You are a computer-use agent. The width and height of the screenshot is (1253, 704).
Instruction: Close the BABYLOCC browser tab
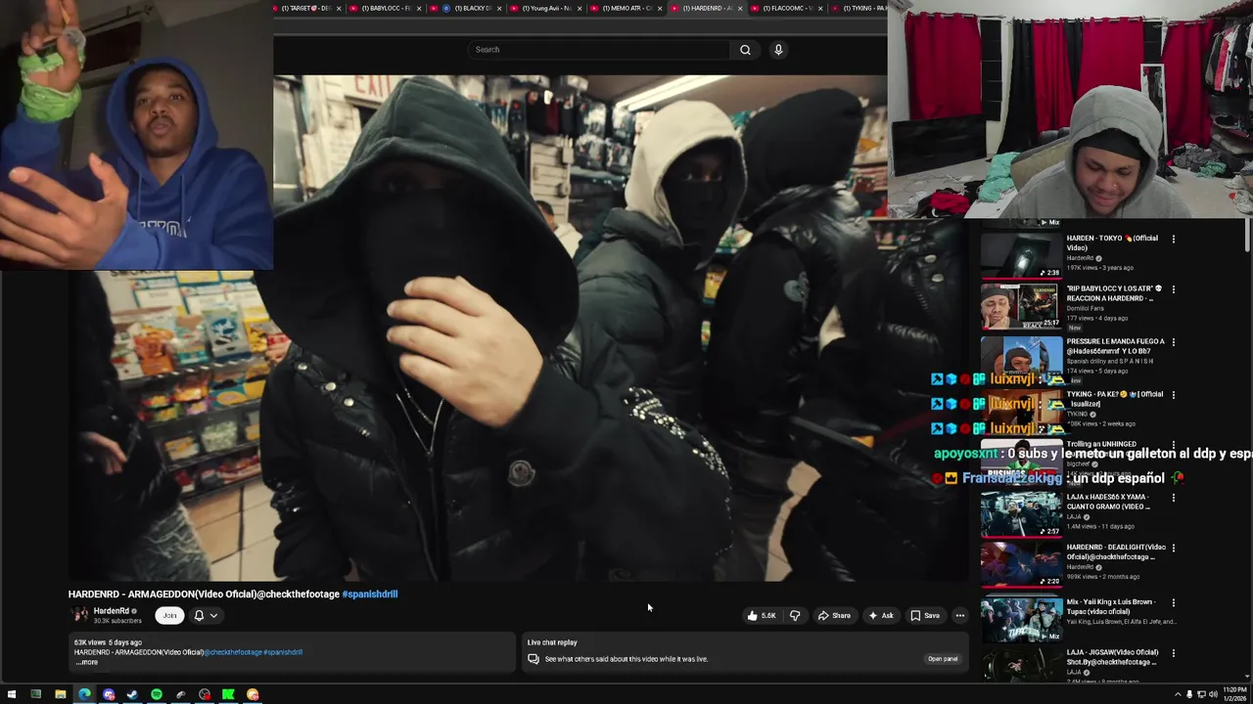coord(419,8)
